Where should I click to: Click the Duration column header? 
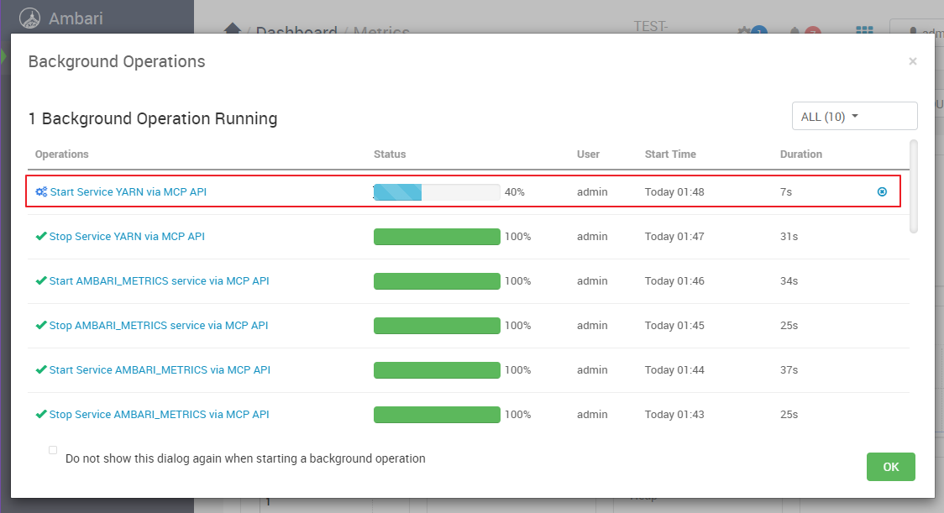800,154
